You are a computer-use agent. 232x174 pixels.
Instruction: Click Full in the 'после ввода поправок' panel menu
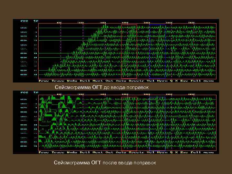coord(196,152)
